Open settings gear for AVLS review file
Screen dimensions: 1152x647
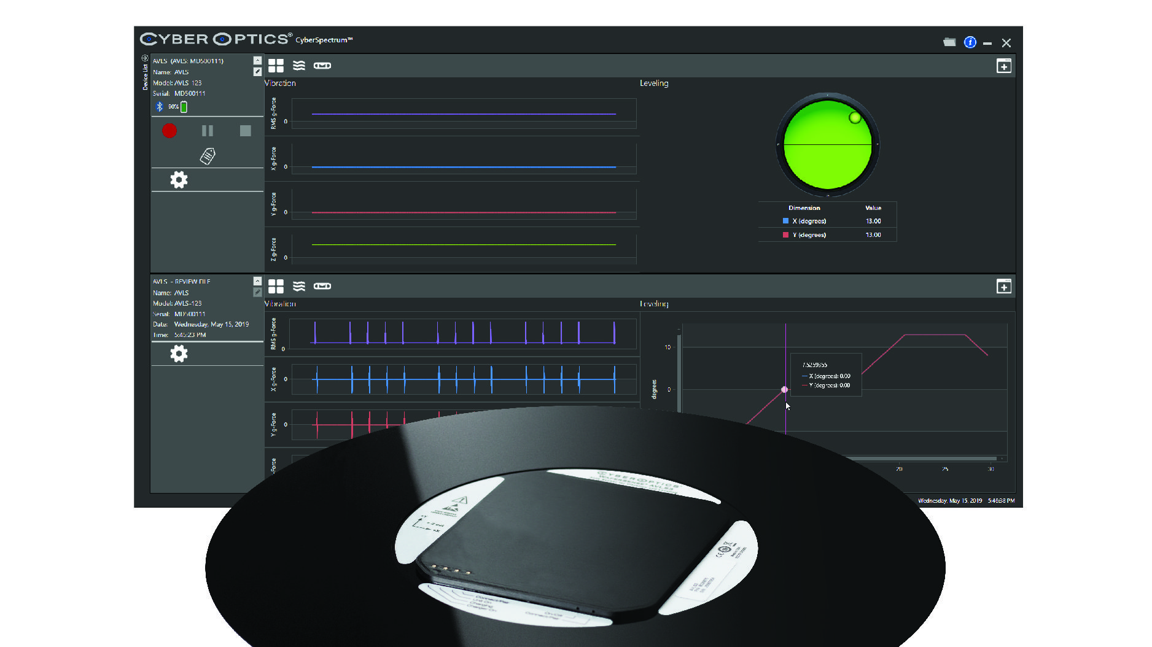(x=179, y=353)
